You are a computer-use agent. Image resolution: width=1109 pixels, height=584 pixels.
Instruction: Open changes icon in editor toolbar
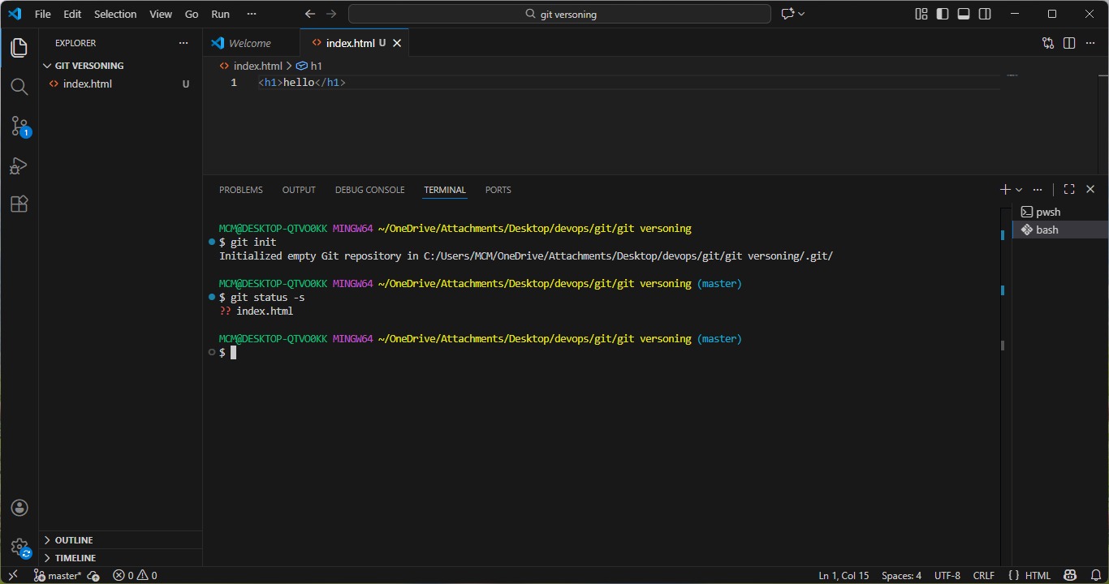pyautogui.click(x=1048, y=43)
